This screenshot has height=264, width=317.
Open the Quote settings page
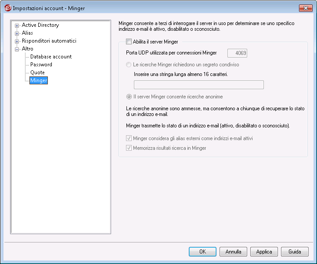tap(37, 72)
